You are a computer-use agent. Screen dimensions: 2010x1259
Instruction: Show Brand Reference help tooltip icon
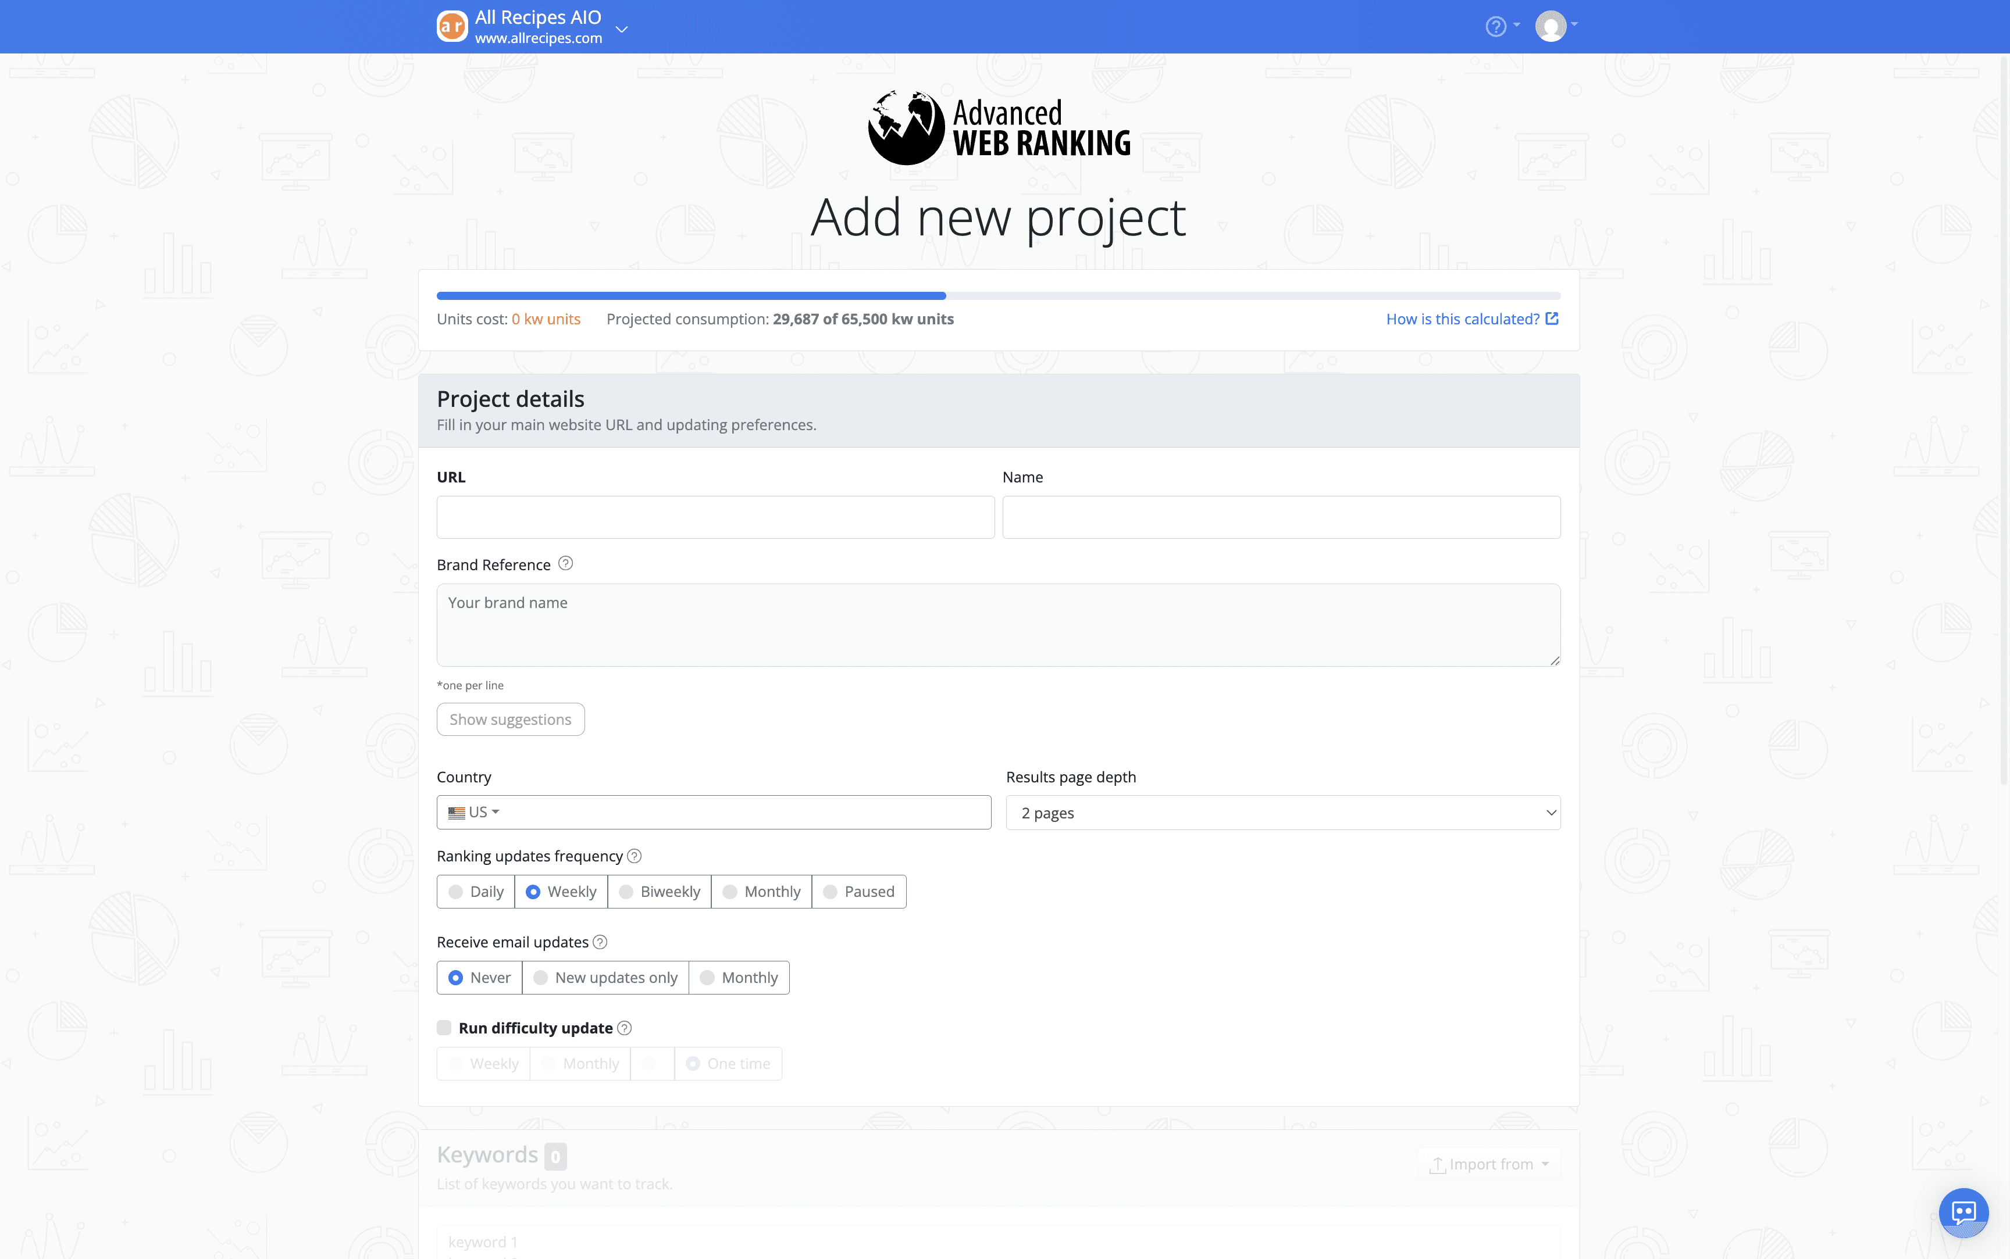[565, 564]
